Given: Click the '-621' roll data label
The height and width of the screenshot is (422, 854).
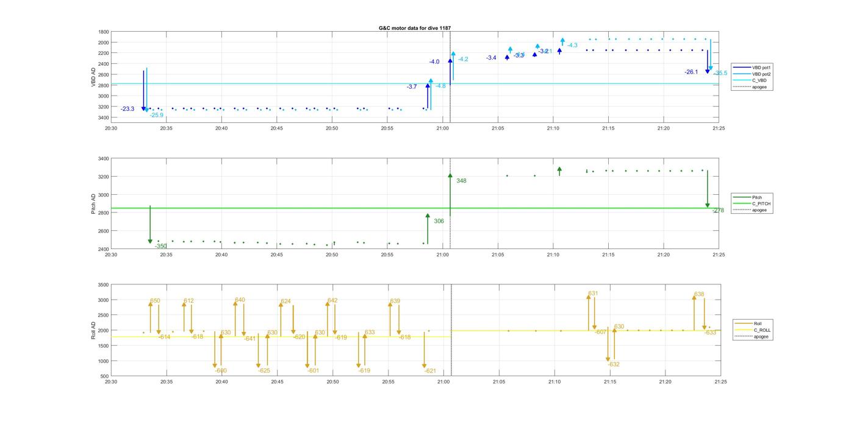Looking at the screenshot, I should 430,371.
